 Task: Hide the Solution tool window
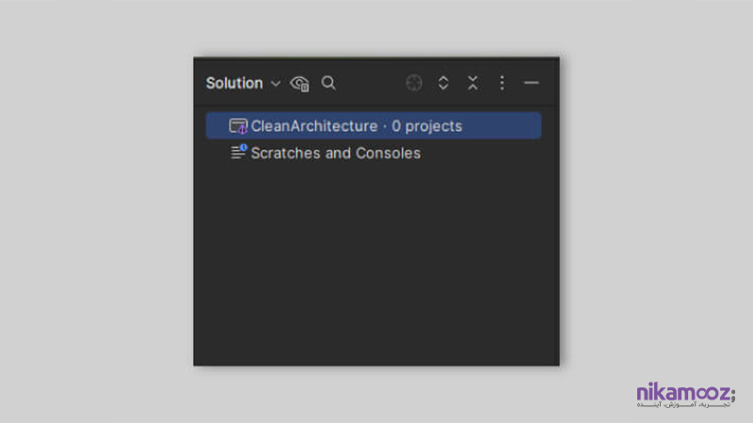click(531, 83)
